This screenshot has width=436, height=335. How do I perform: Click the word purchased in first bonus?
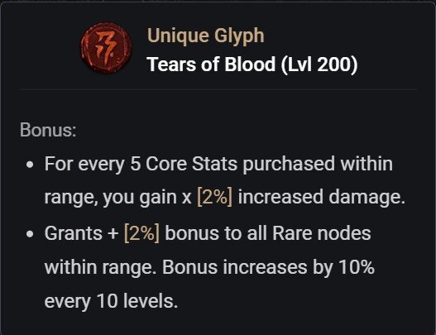click(x=289, y=165)
